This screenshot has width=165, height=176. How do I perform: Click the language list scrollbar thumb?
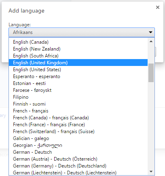pos(151,73)
